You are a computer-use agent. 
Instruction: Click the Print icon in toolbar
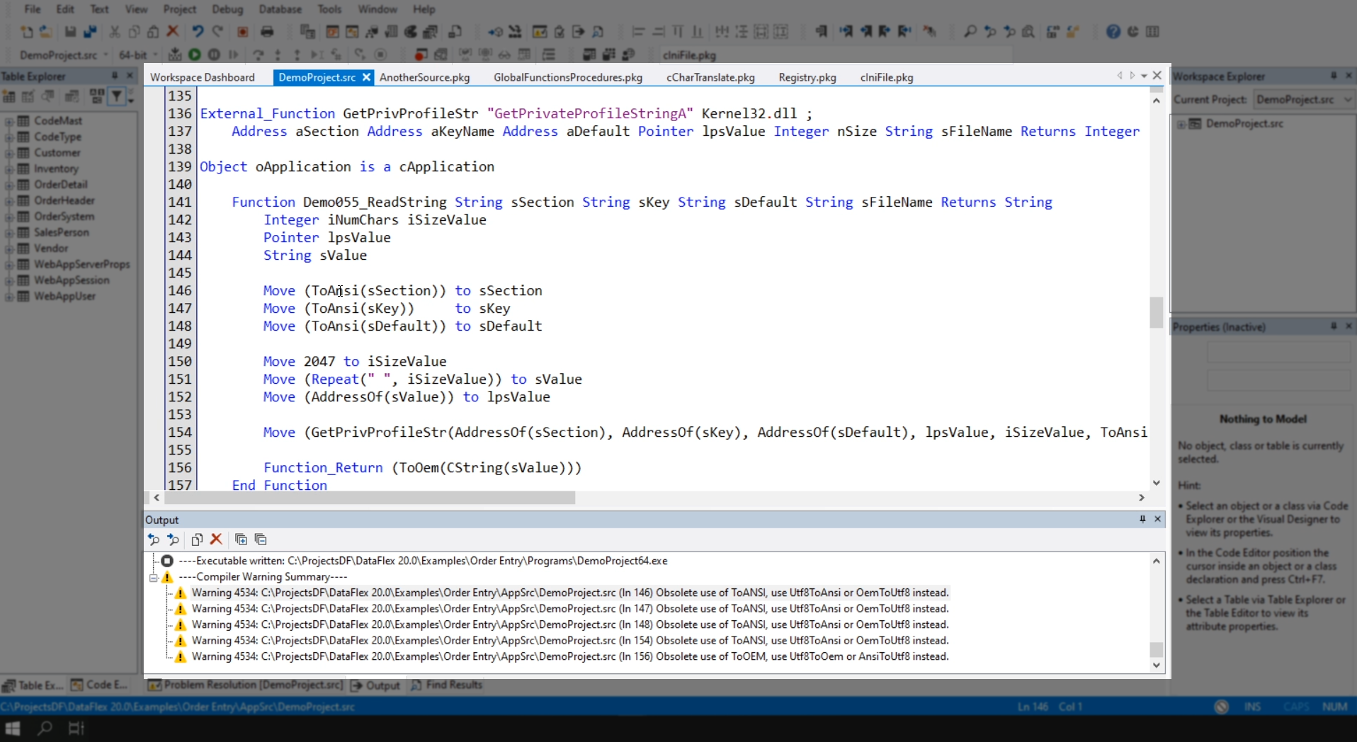coord(267,32)
